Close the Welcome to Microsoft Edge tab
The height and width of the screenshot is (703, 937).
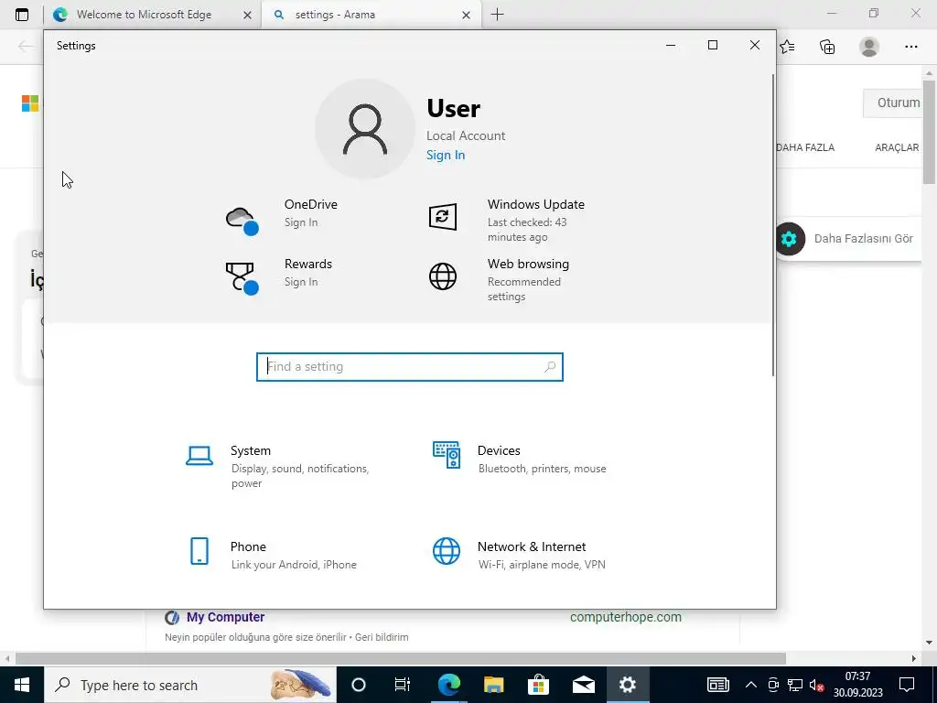coord(247,15)
